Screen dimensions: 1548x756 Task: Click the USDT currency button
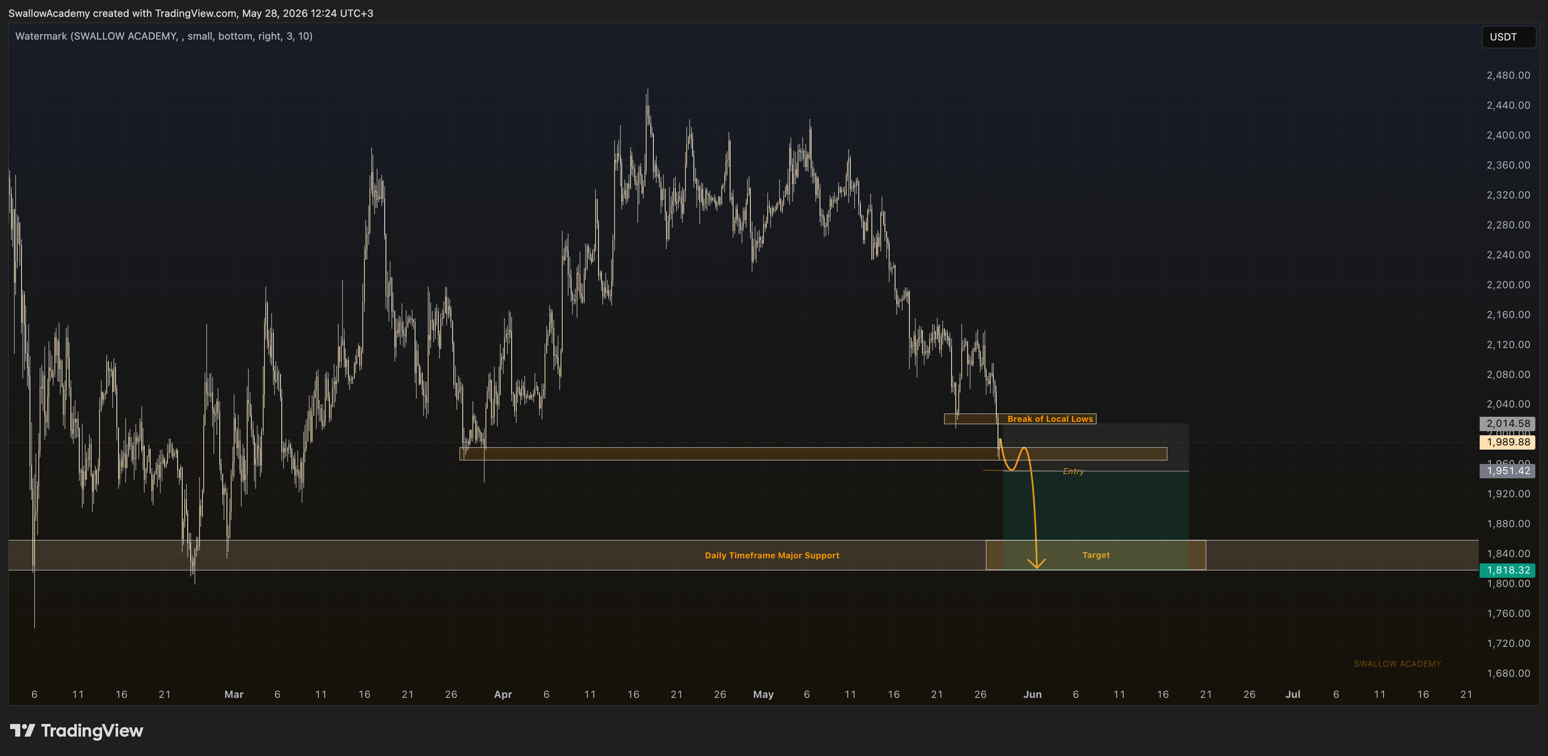pyautogui.click(x=1508, y=37)
